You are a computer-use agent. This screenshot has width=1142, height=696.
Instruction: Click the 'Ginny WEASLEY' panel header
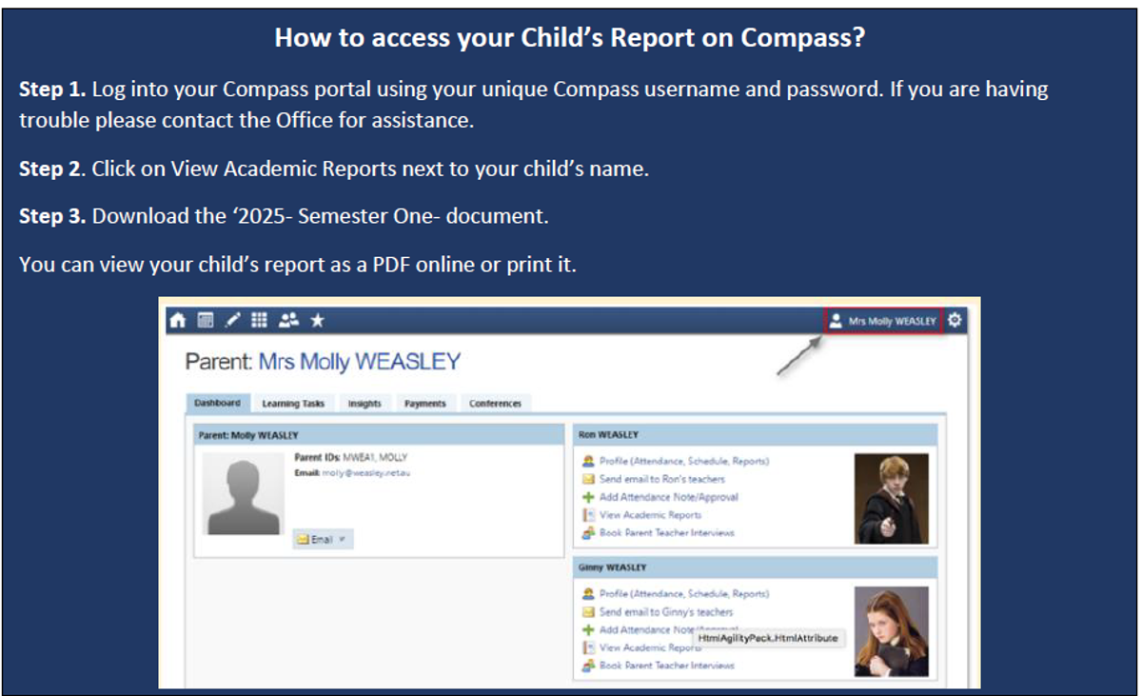click(756, 567)
